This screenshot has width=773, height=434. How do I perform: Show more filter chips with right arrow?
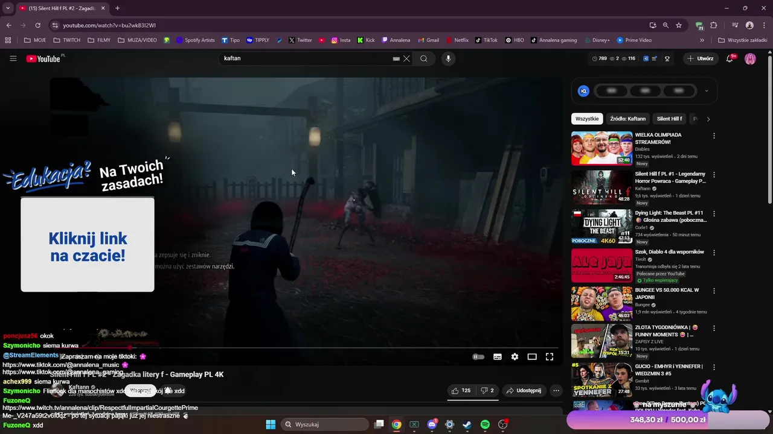click(x=708, y=119)
